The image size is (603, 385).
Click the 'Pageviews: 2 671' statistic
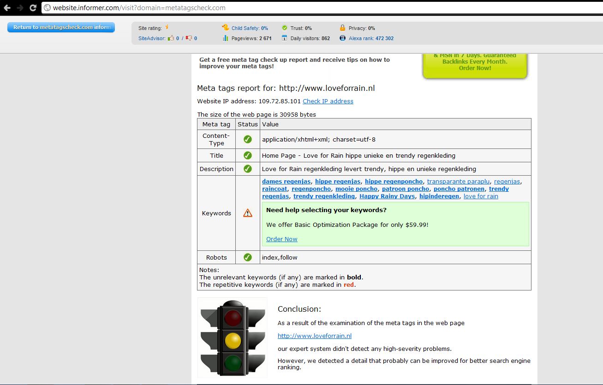click(251, 38)
